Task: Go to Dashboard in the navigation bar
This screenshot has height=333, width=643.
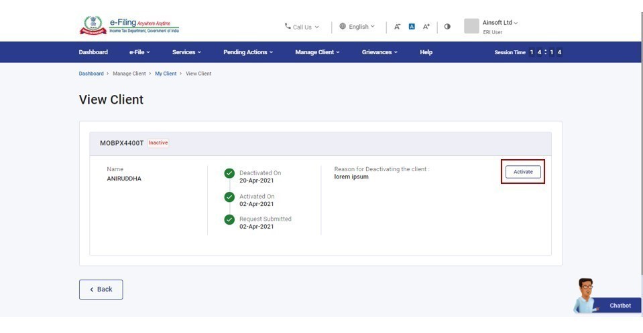Action: click(x=93, y=52)
